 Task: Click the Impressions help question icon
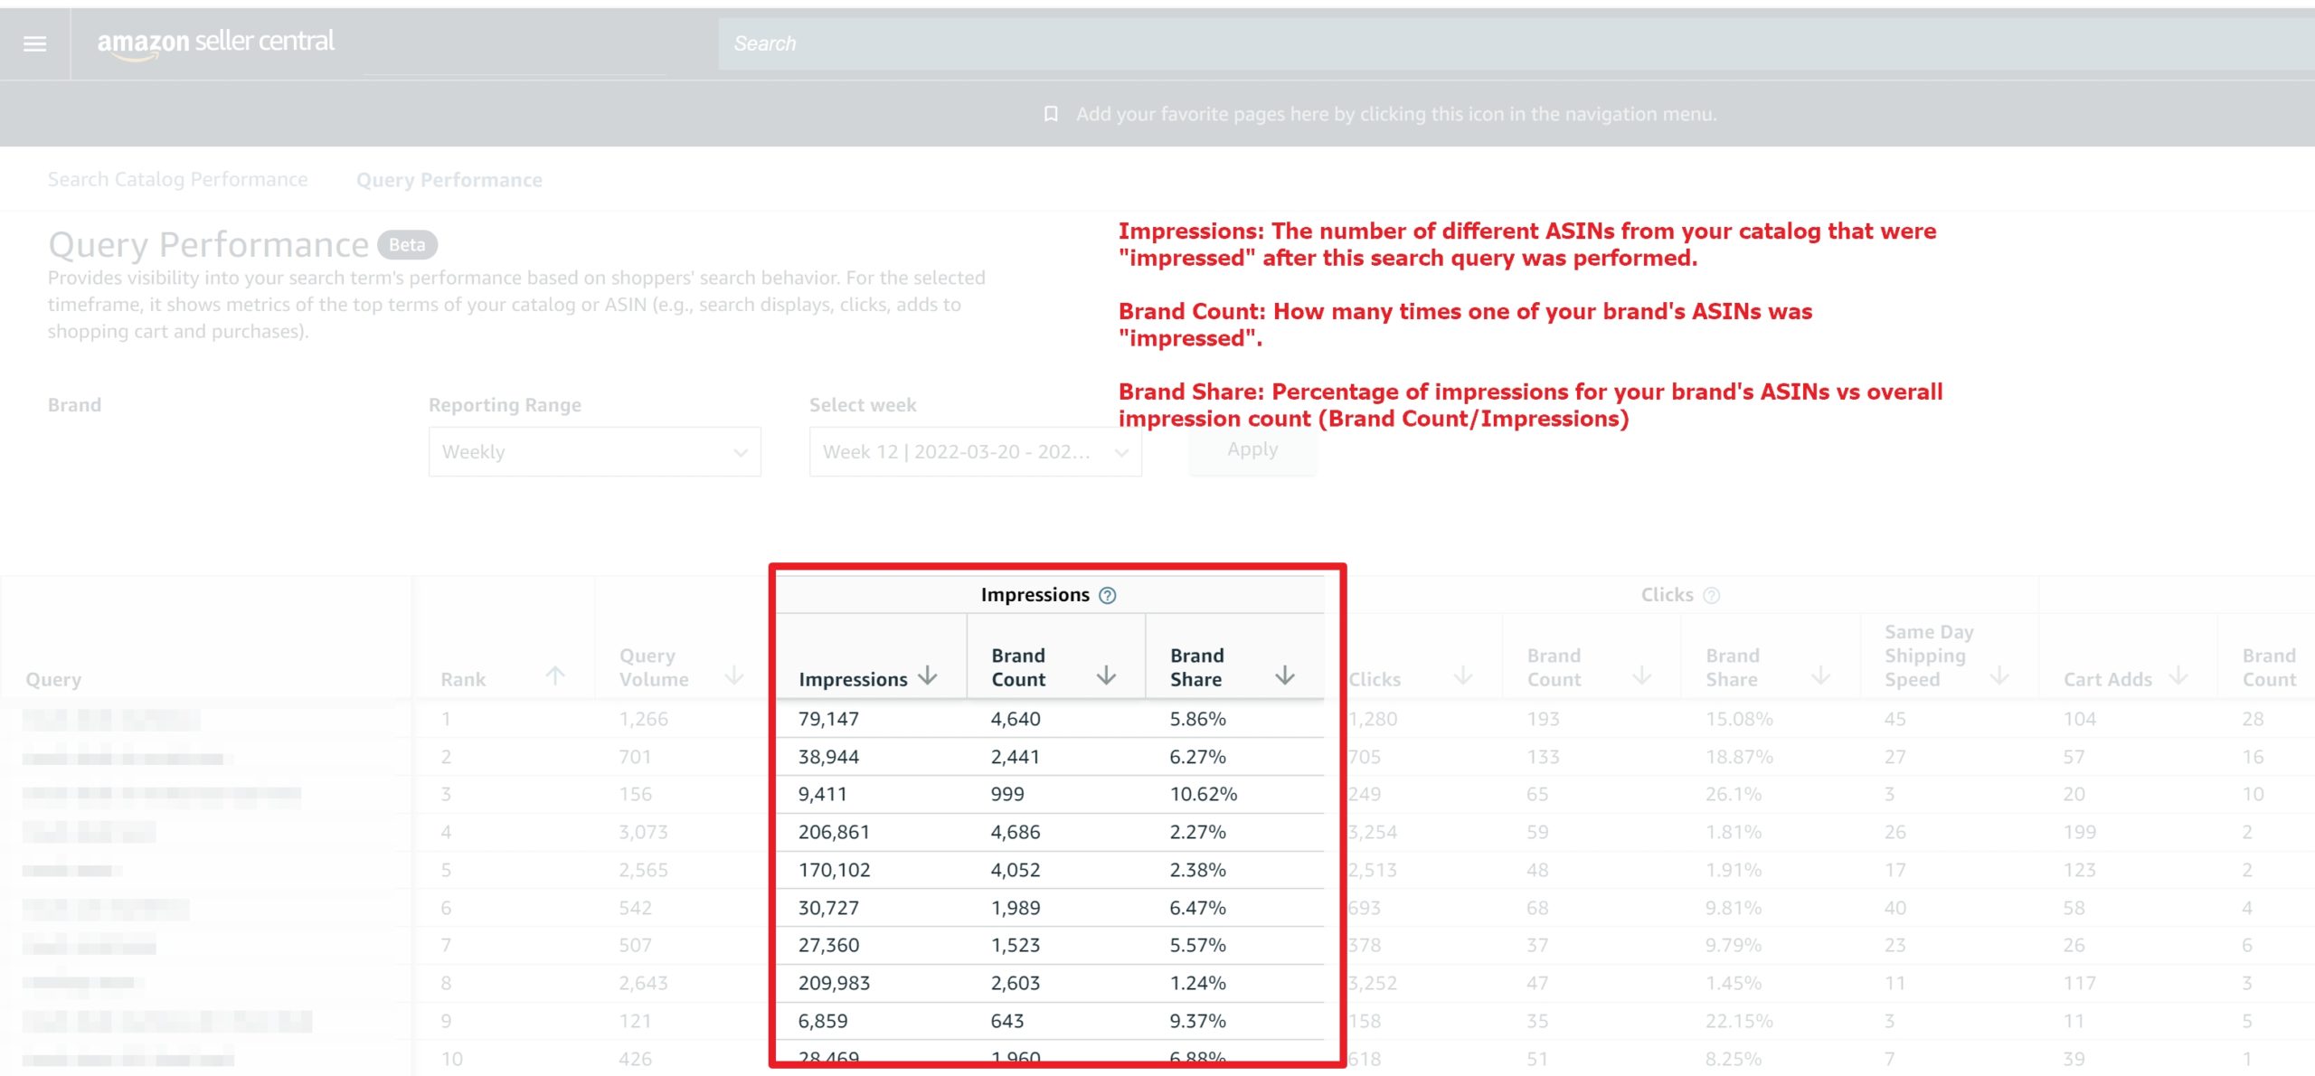coord(1107,595)
